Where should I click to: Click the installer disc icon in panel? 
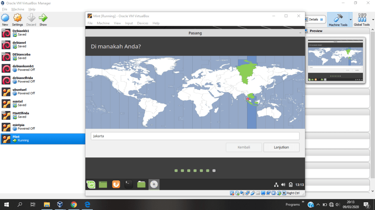[154, 184]
